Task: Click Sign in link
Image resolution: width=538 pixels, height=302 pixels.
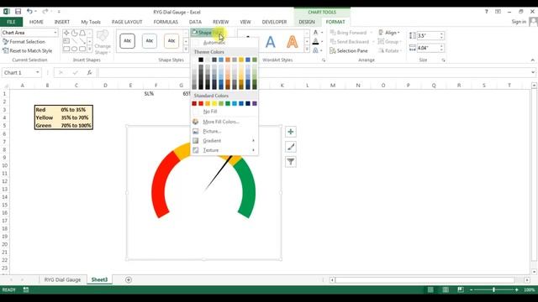Action: (519, 22)
